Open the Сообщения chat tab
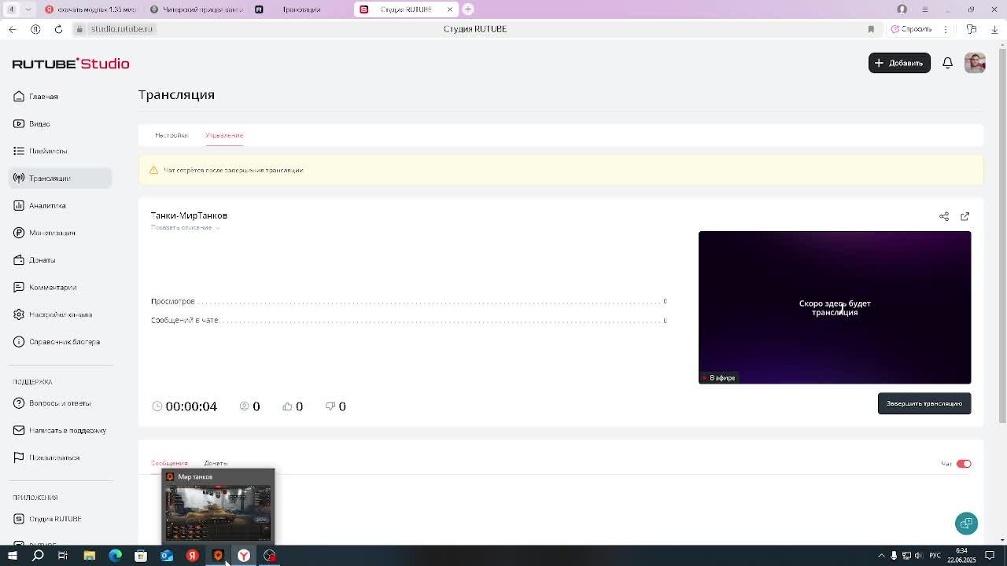Viewport: 1007px width, 566px height. tap(169, 463)
